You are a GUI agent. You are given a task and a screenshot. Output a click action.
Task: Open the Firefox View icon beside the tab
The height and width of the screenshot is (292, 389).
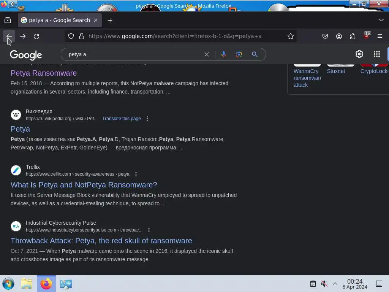tap(8, 21)
